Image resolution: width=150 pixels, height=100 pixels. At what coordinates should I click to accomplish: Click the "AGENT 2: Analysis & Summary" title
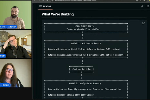coord(85,83)
